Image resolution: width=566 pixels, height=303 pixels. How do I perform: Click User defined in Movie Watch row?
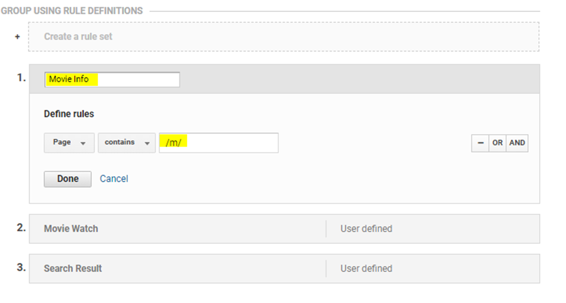click(x=366, y=228)
